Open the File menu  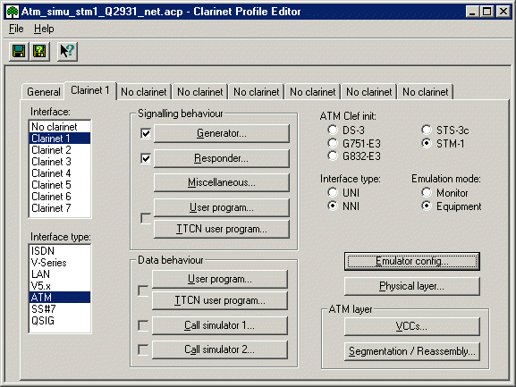(x=16, y=29)
